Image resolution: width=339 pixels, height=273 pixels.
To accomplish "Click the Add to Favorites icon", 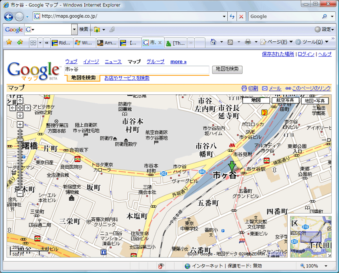I will 20,42.
